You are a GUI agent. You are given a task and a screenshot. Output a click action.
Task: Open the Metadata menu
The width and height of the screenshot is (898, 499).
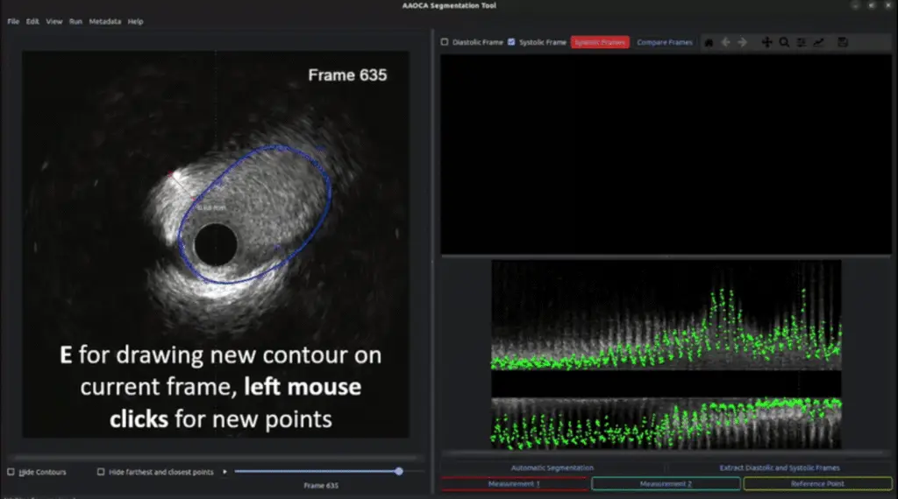coord(104,21)
